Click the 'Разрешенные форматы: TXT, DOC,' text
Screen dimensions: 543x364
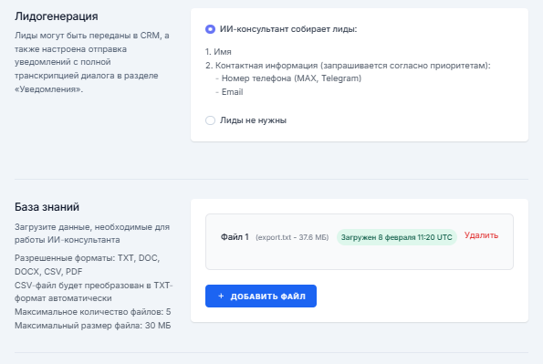click(87, 258)
